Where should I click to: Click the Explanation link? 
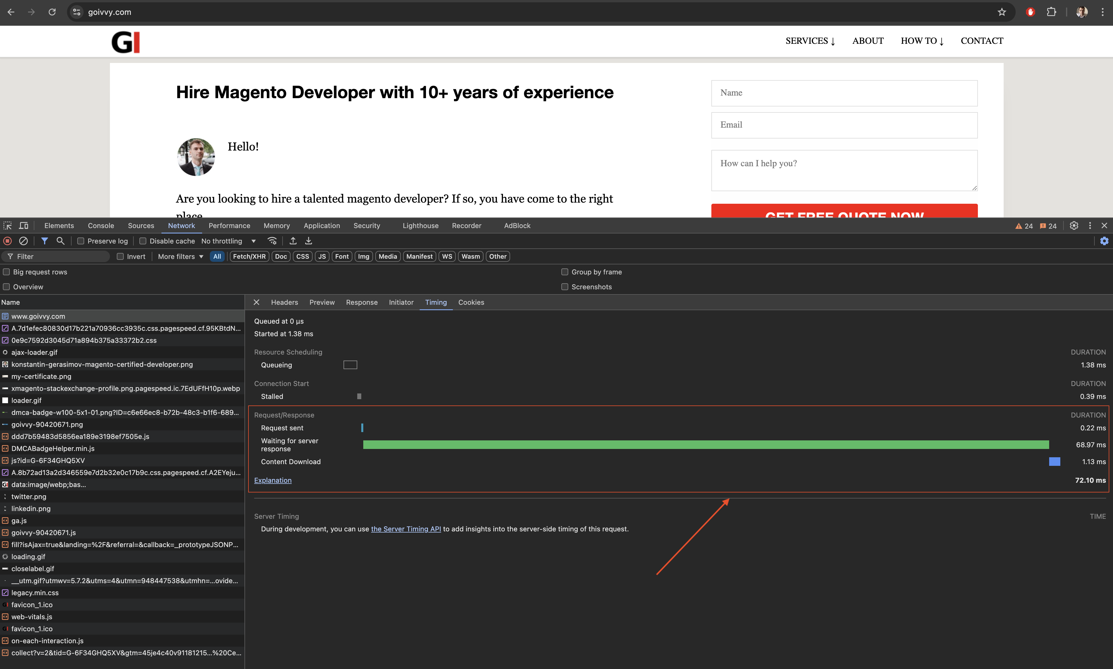coord(273,480)
